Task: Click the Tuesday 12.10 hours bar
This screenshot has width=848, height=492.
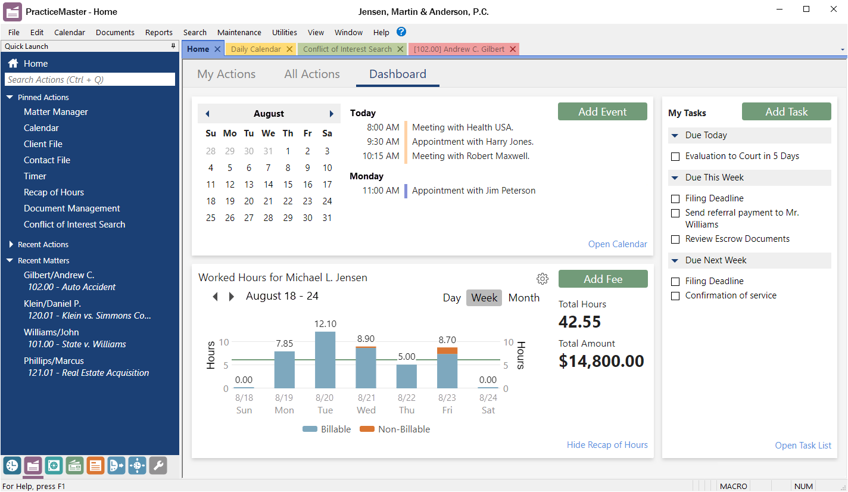Action: pyautogui.click(x=325, y=360)
